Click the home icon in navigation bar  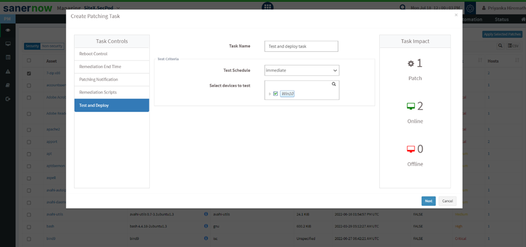[x=523, y=19]
